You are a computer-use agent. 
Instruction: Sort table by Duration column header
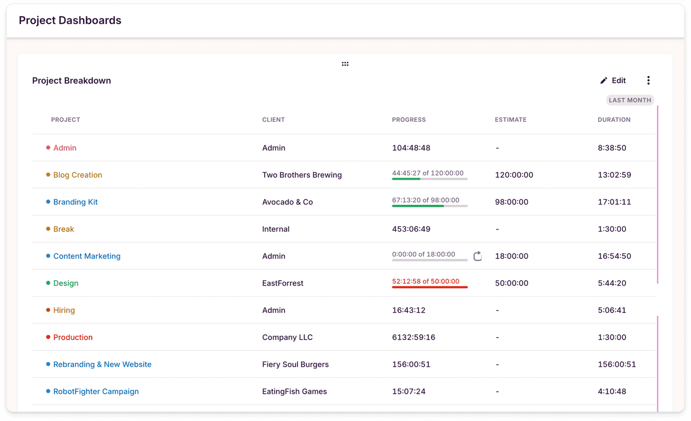tap(614, 119)
